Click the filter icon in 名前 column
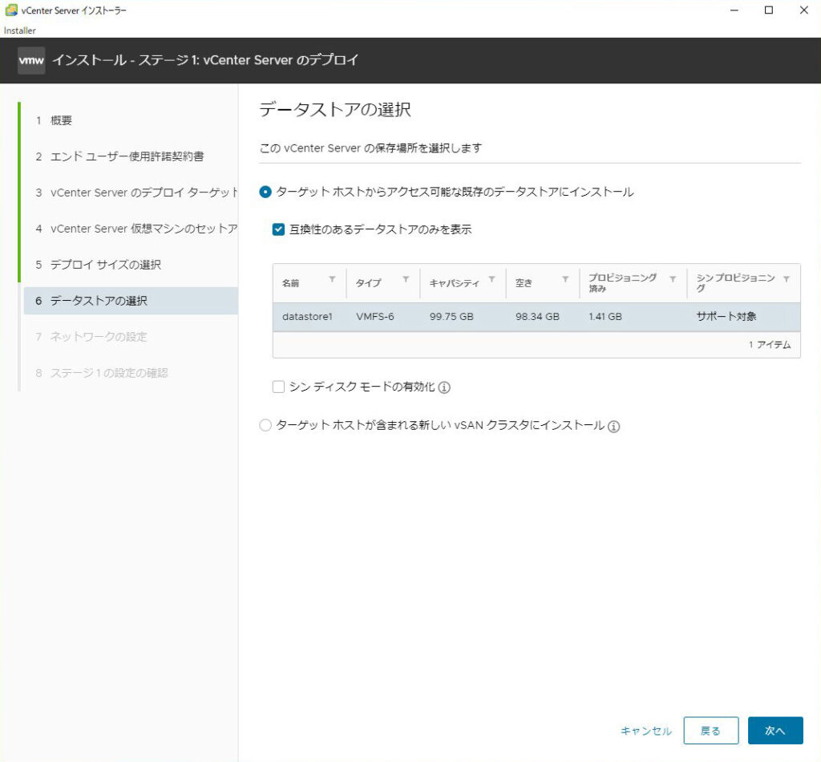 [332, 279]
